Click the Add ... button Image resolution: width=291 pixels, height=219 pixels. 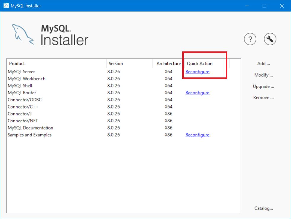263,64
